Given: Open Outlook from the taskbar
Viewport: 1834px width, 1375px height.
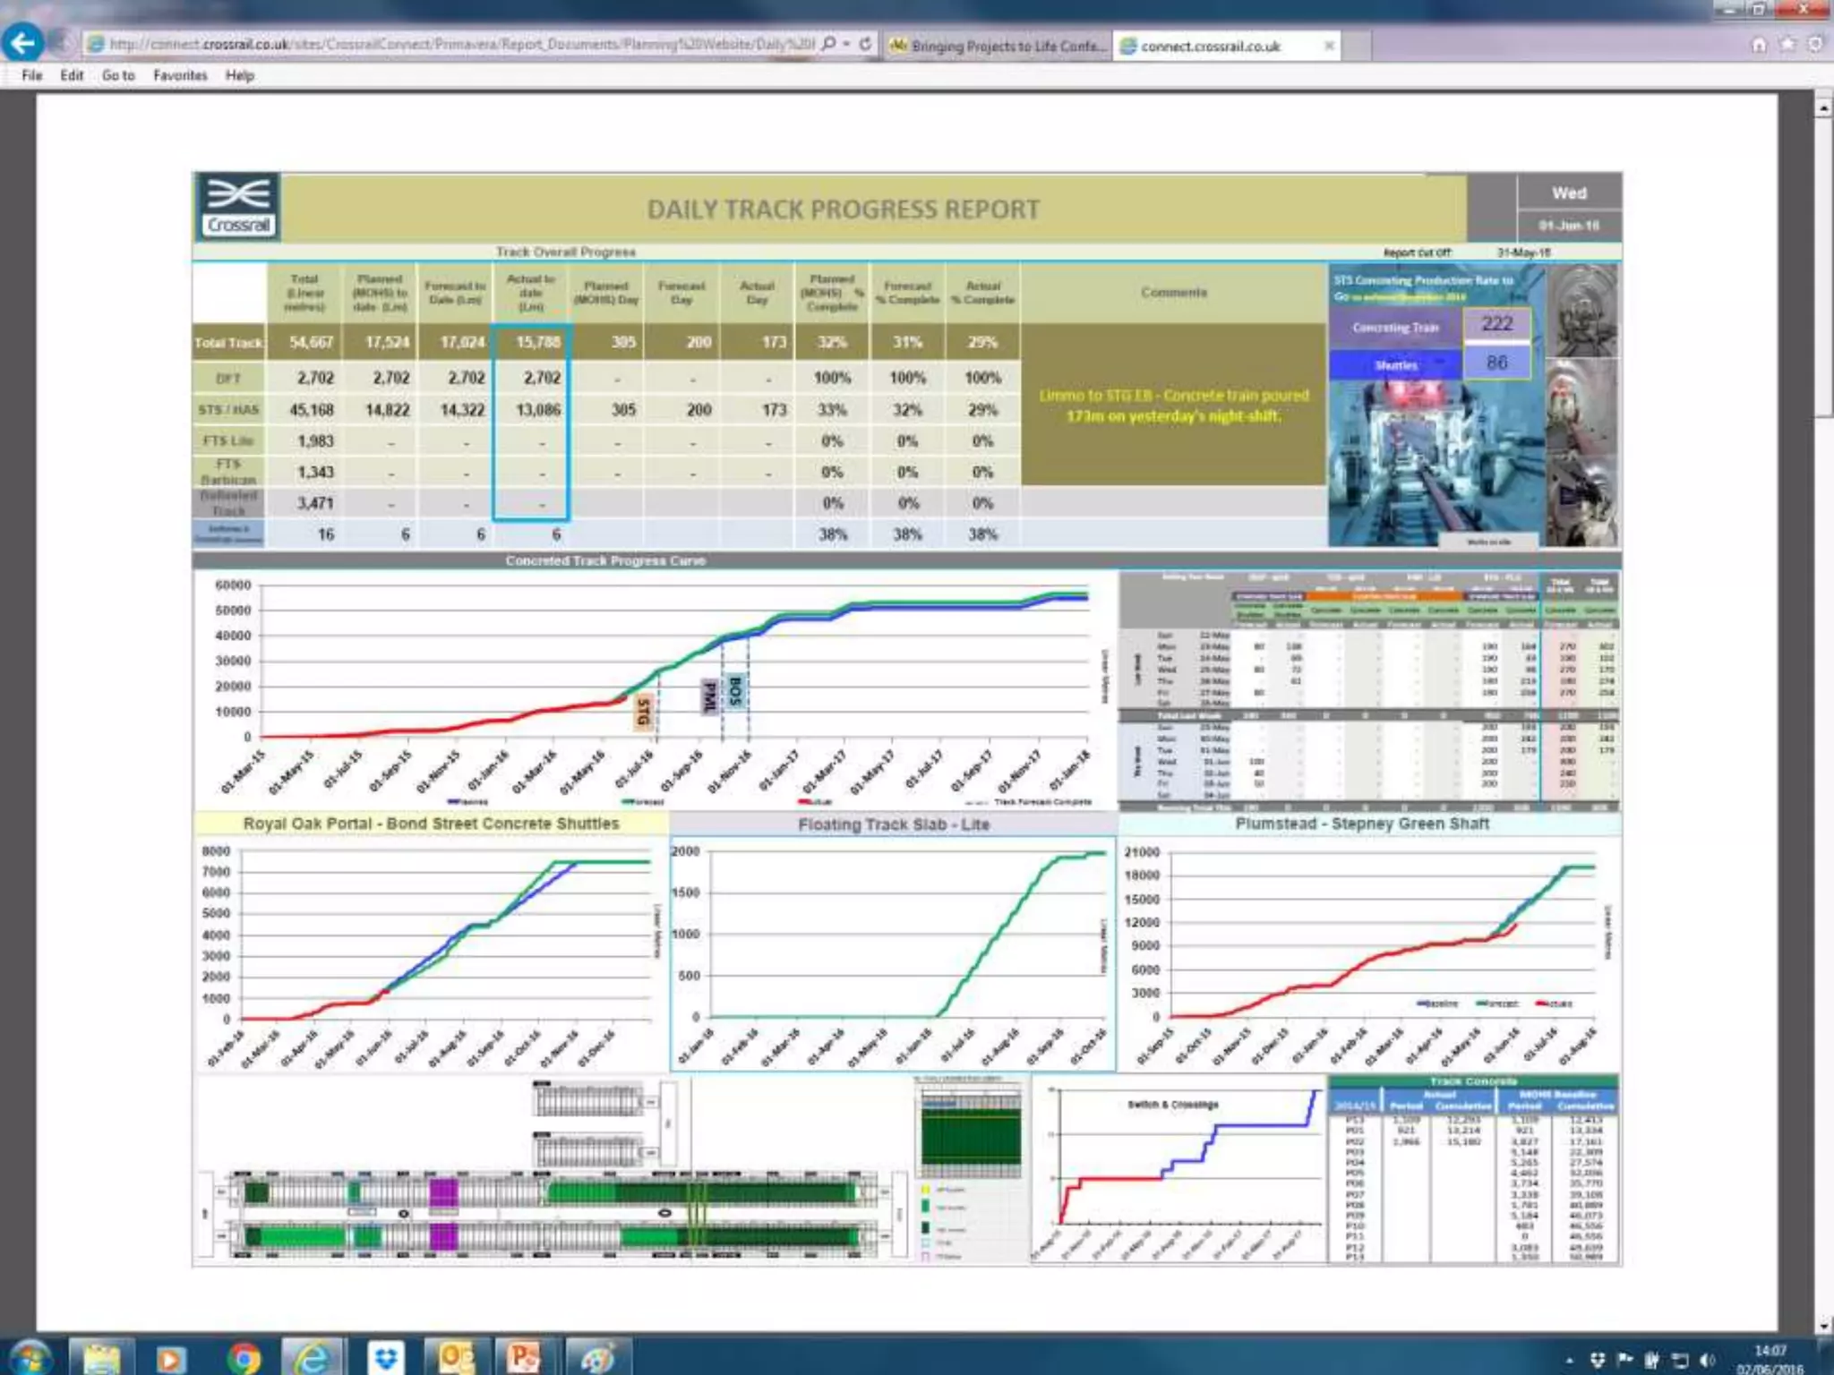Looking at the screenshot, I should pos(455,1358).
